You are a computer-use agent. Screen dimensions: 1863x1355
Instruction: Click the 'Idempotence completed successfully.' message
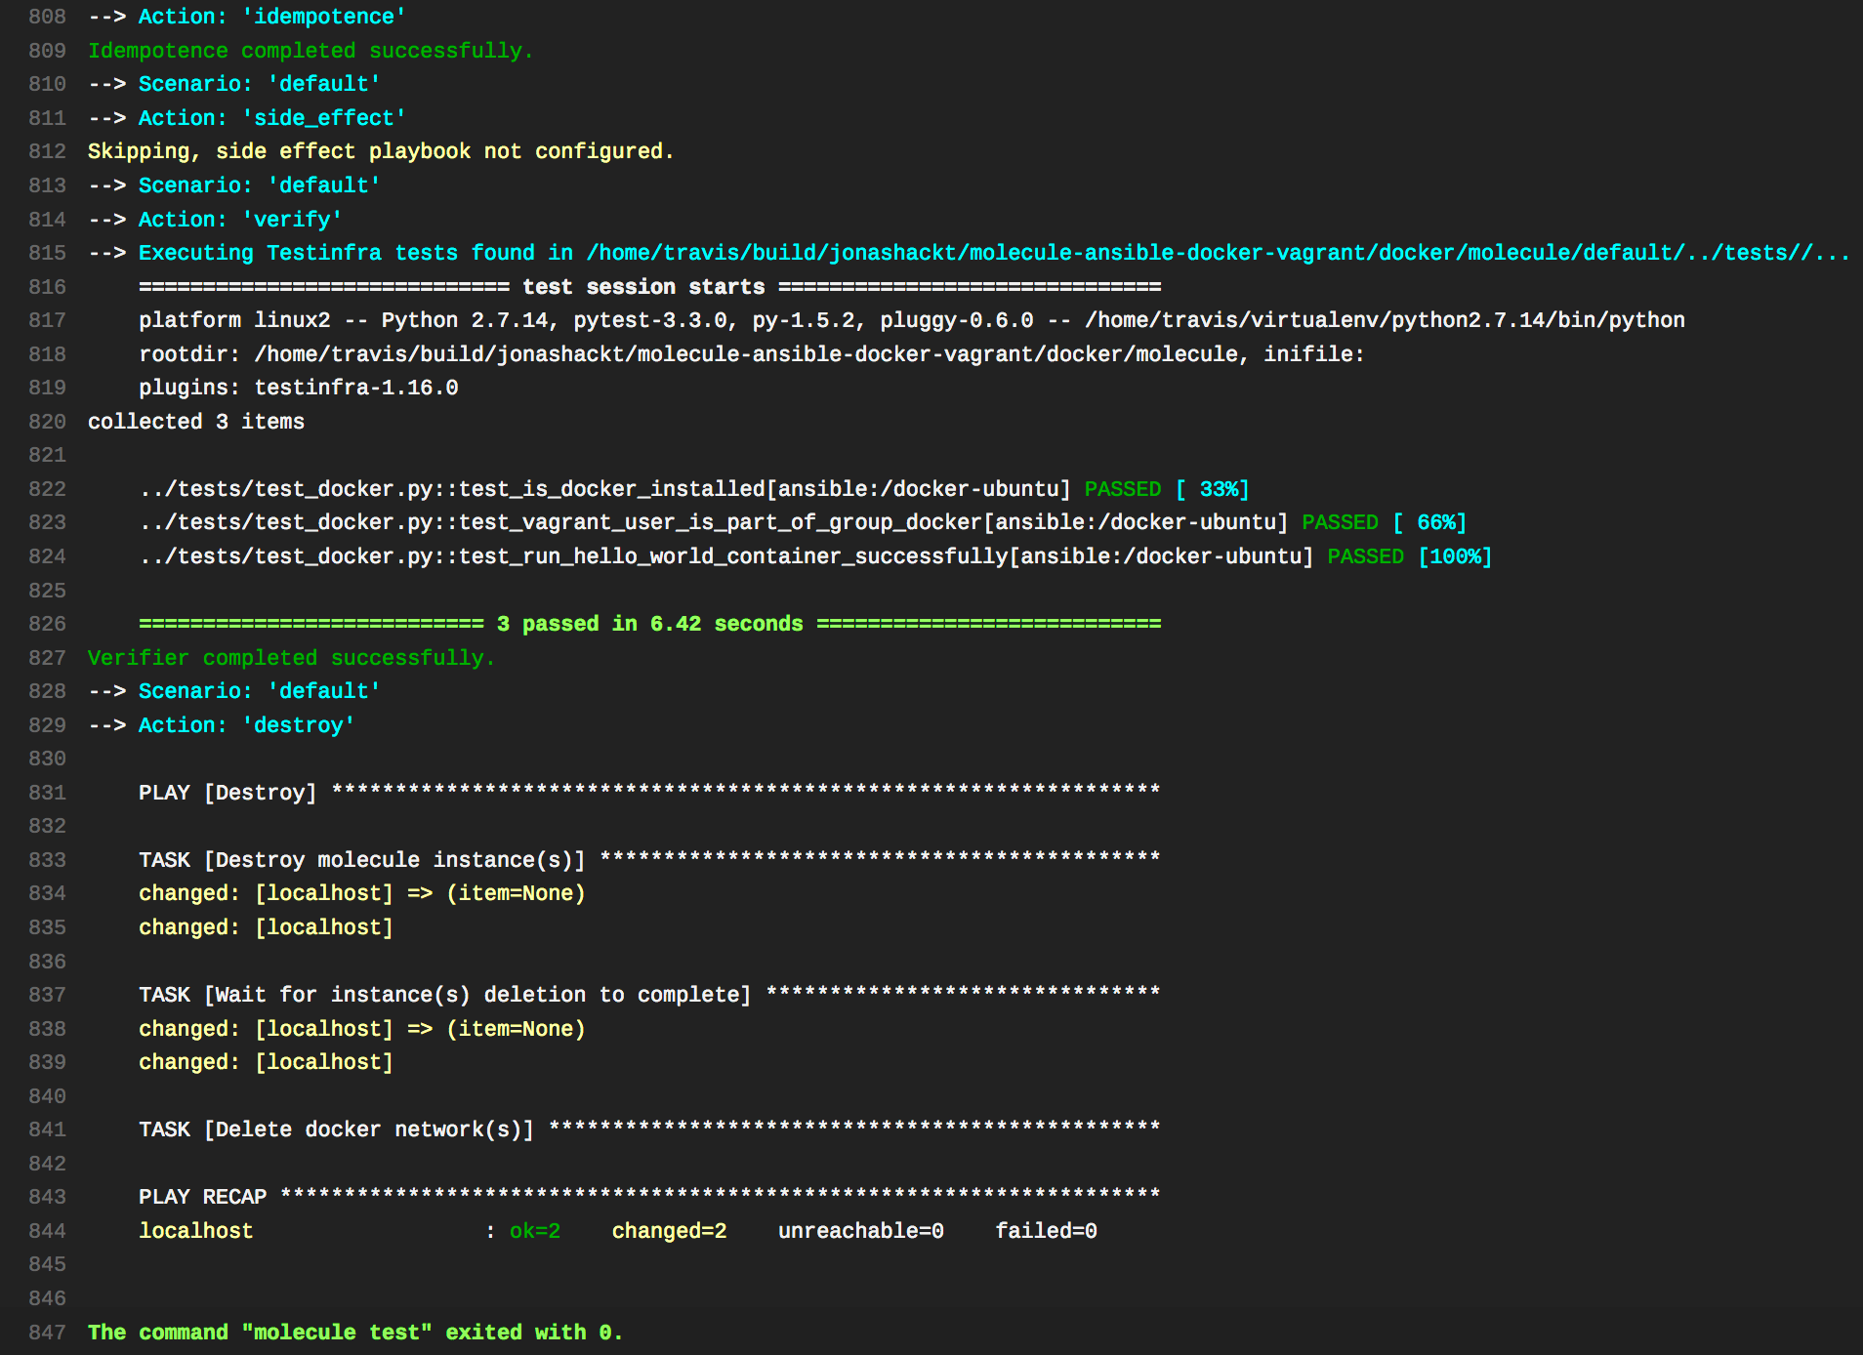click(310, 51)
